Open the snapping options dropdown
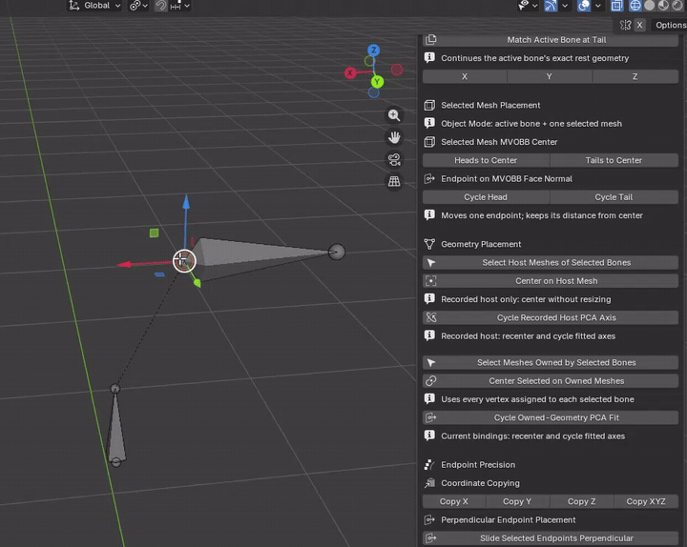Image resolution: width=687 pixels, height=547 pixels. (x=180, y=6)
